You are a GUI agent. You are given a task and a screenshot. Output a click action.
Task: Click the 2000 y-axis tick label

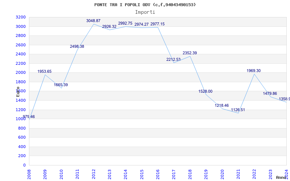tap(21, 73)
